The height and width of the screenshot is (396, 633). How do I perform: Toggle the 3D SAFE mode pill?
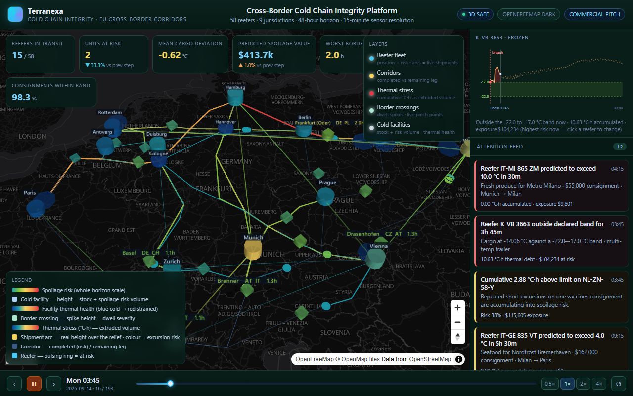point(475,14)
